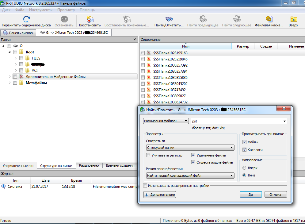Open the Диск menu
Screen dimensions: 305x224
pyautogui.click(x=6, y=10)
